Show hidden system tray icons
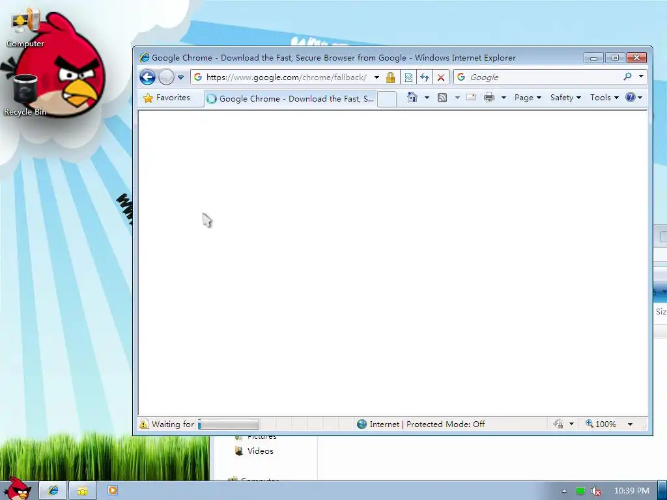Viewport: 667px width, 500px height. (565, 491)
